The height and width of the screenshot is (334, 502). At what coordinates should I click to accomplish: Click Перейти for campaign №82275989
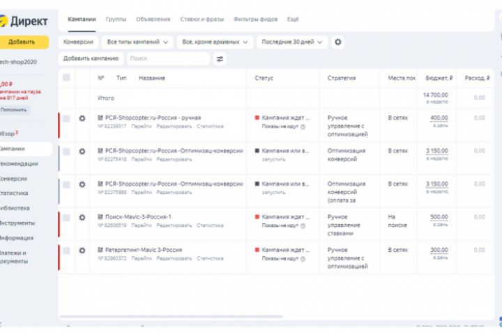click(142, 193)
